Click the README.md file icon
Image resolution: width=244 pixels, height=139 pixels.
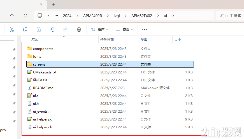click(x=30, y=88)
